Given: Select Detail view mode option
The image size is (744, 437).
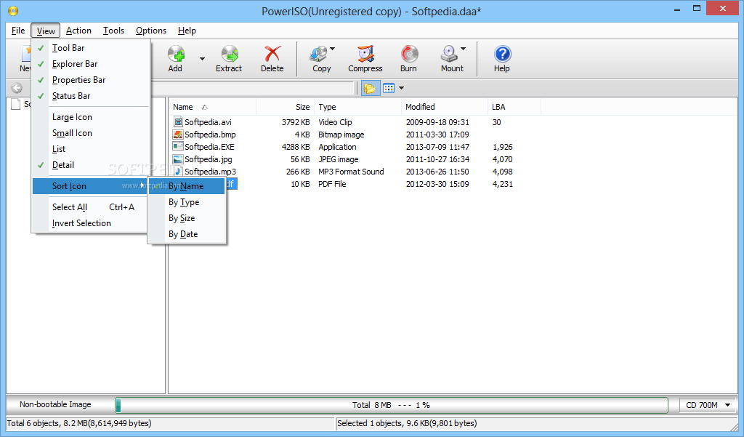Looking at the screenshot, I should coord(90,165).
